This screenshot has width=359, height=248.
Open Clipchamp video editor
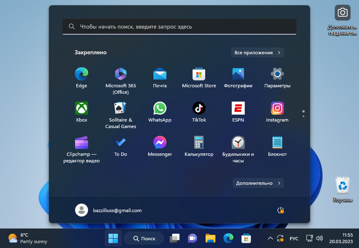[x=82, y=149]
